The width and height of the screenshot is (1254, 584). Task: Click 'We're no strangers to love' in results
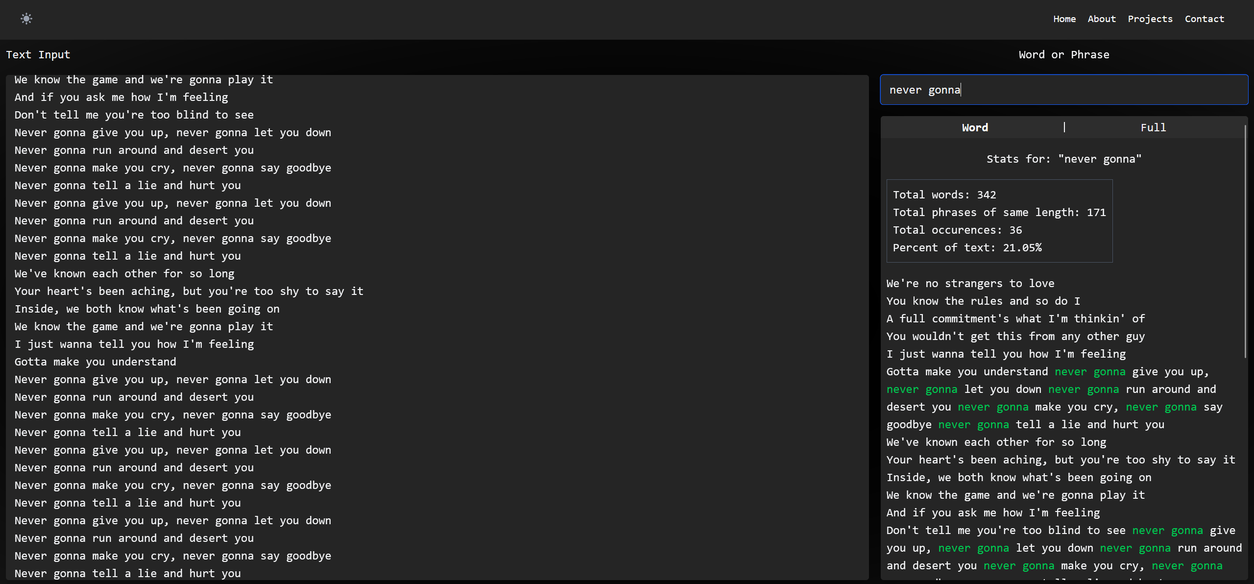pyautogui.click(x=970, y=283)
